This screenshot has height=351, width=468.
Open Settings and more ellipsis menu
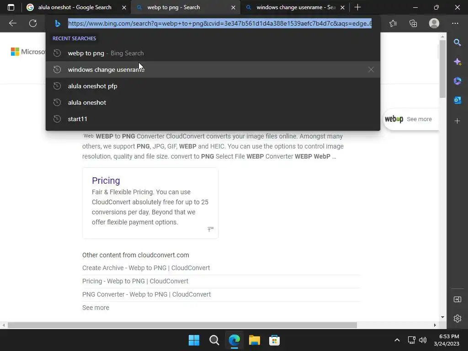point(455,23)
